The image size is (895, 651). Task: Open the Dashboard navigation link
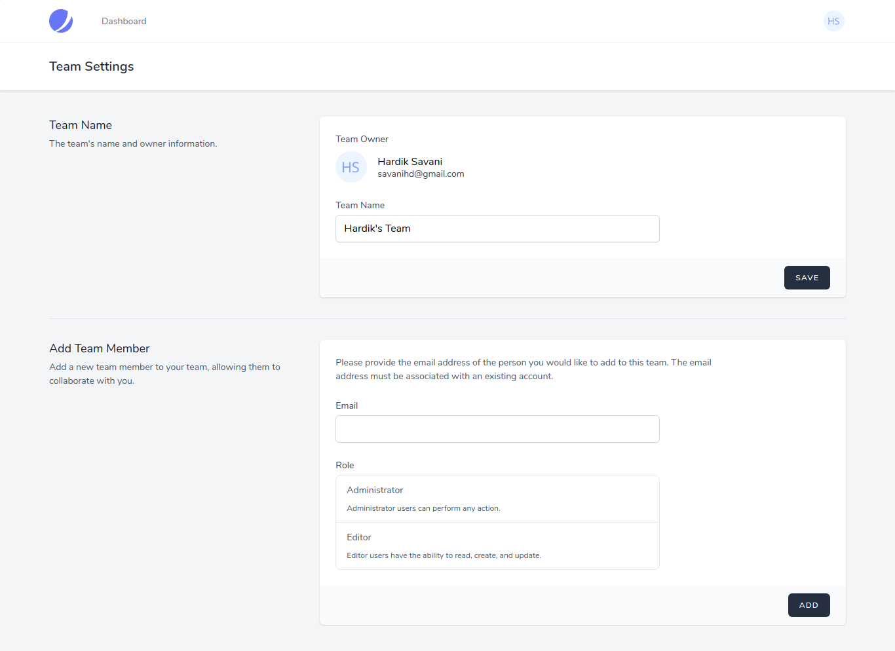tap(124, 21)
